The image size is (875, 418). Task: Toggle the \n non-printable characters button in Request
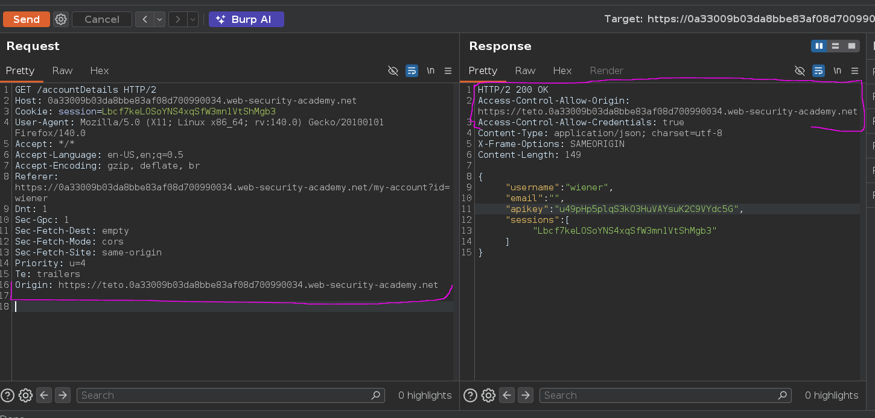[x=430, y=70]
